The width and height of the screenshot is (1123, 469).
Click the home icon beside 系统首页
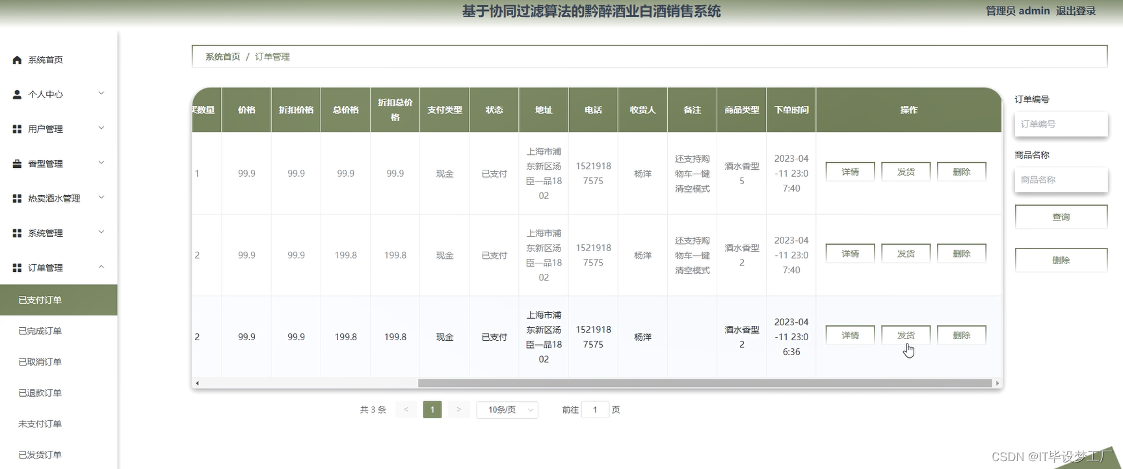[17, 60]
